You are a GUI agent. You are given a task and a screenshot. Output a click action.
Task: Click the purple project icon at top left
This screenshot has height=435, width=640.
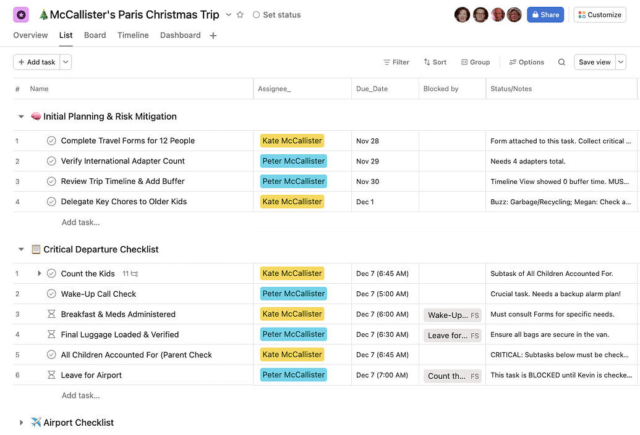(21, 15)
